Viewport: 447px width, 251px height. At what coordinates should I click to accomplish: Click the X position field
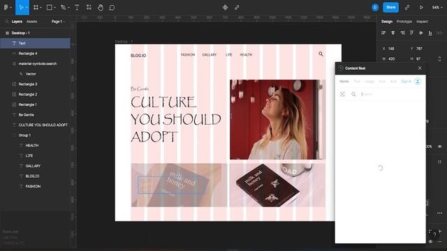click(394, 49)
